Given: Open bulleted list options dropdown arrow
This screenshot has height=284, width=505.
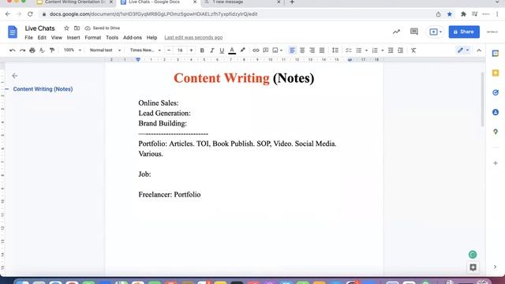Looking at the screenshot, I should [366, 50].
